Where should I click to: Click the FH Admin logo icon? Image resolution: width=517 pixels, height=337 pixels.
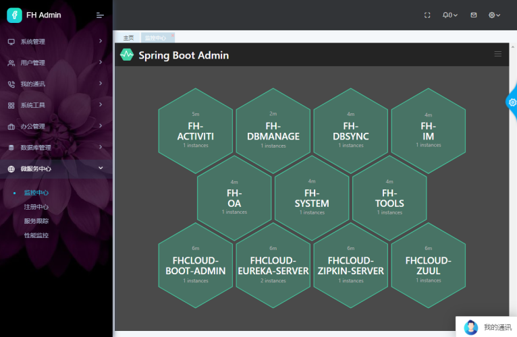[14, 15]
